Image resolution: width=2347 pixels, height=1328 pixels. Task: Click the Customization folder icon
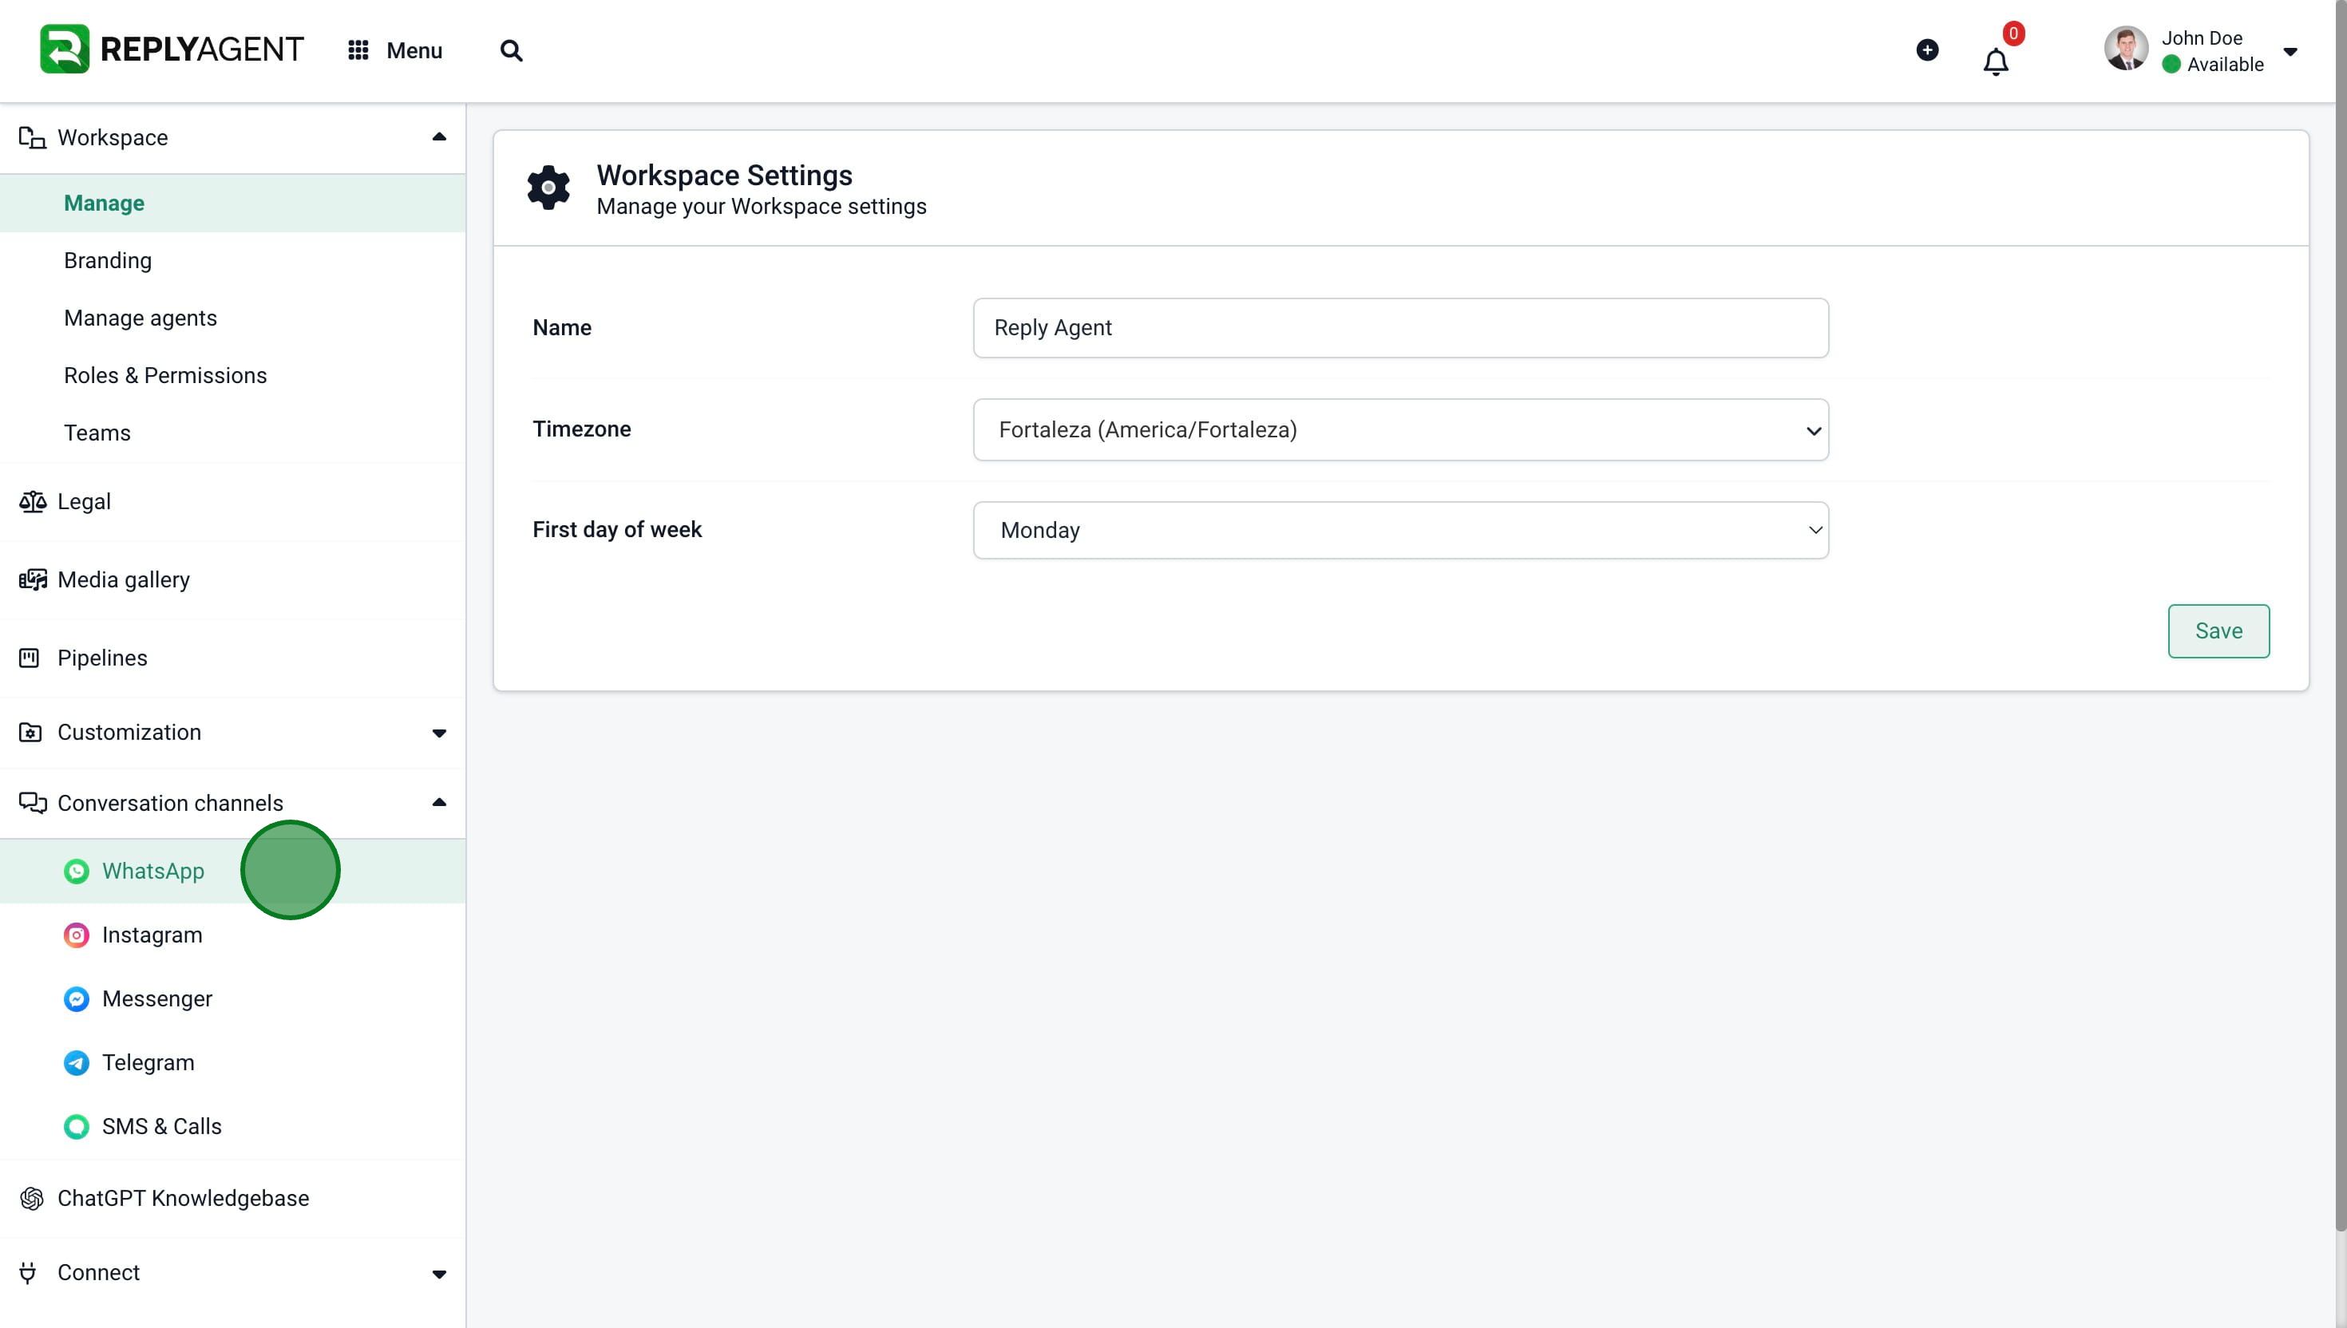pyautogui.click(x=30, y=733)
